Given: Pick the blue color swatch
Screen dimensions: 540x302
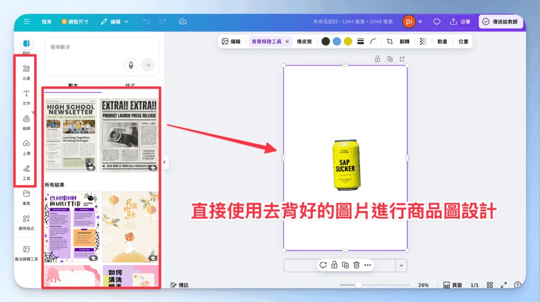Looking at the screenshot, I should click(337, 42).
